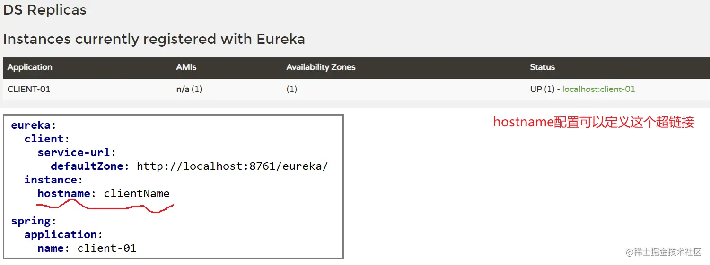This screenshot has width=710, height=265.
Task: Click the Availability Zones column header
Action: [x=321, y=67]
